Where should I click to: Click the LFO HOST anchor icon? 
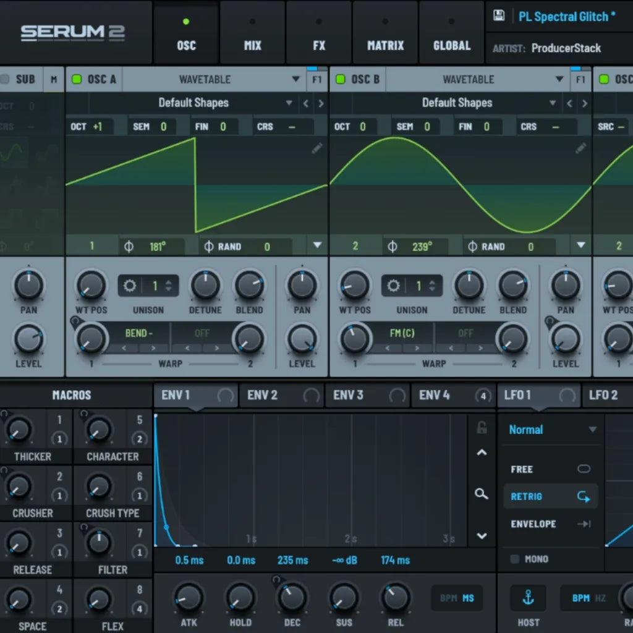pyautogui.click(x=529, y=597)
